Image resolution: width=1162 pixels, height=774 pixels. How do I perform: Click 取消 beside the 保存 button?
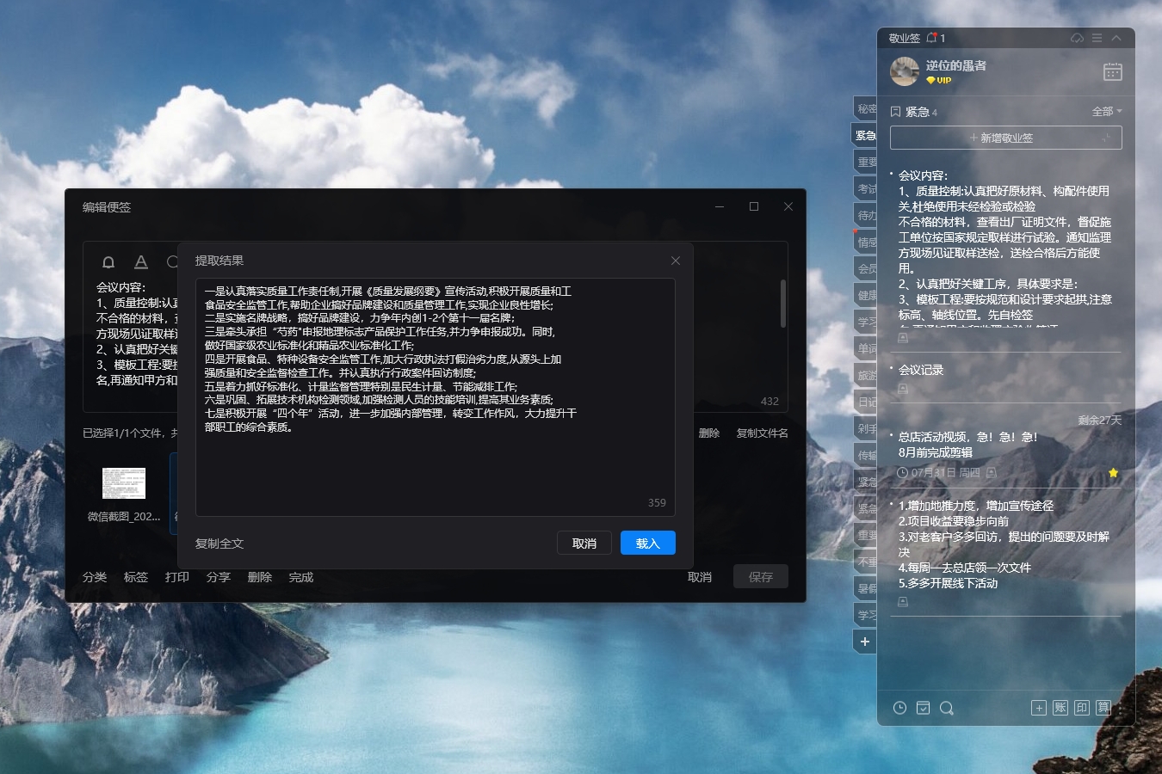click(700, 577)
